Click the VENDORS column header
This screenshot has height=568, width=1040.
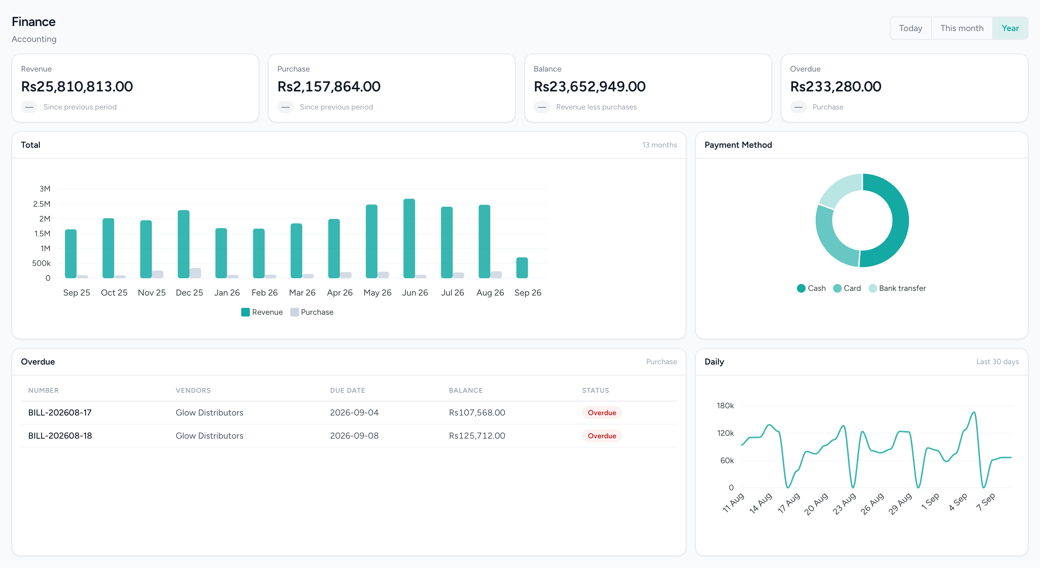[x=193, y=390]
